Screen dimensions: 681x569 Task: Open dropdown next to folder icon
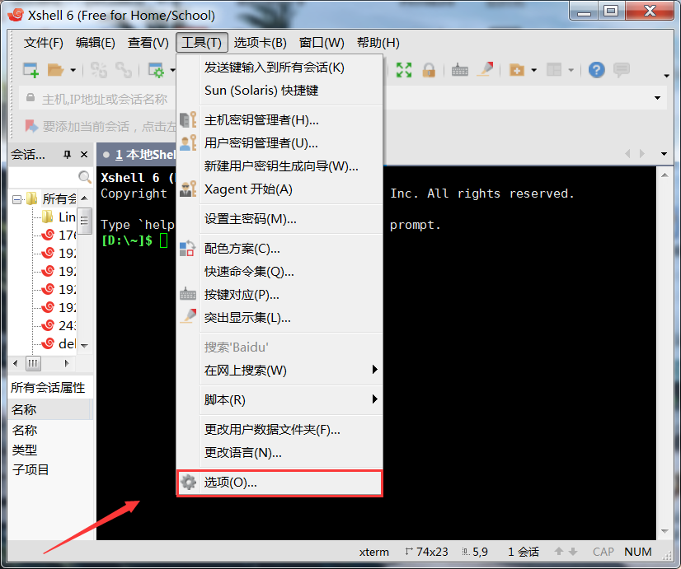[x=73, y=70]
